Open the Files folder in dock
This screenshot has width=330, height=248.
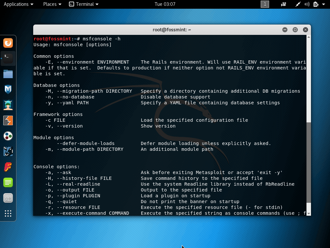(x=8, y=74)
